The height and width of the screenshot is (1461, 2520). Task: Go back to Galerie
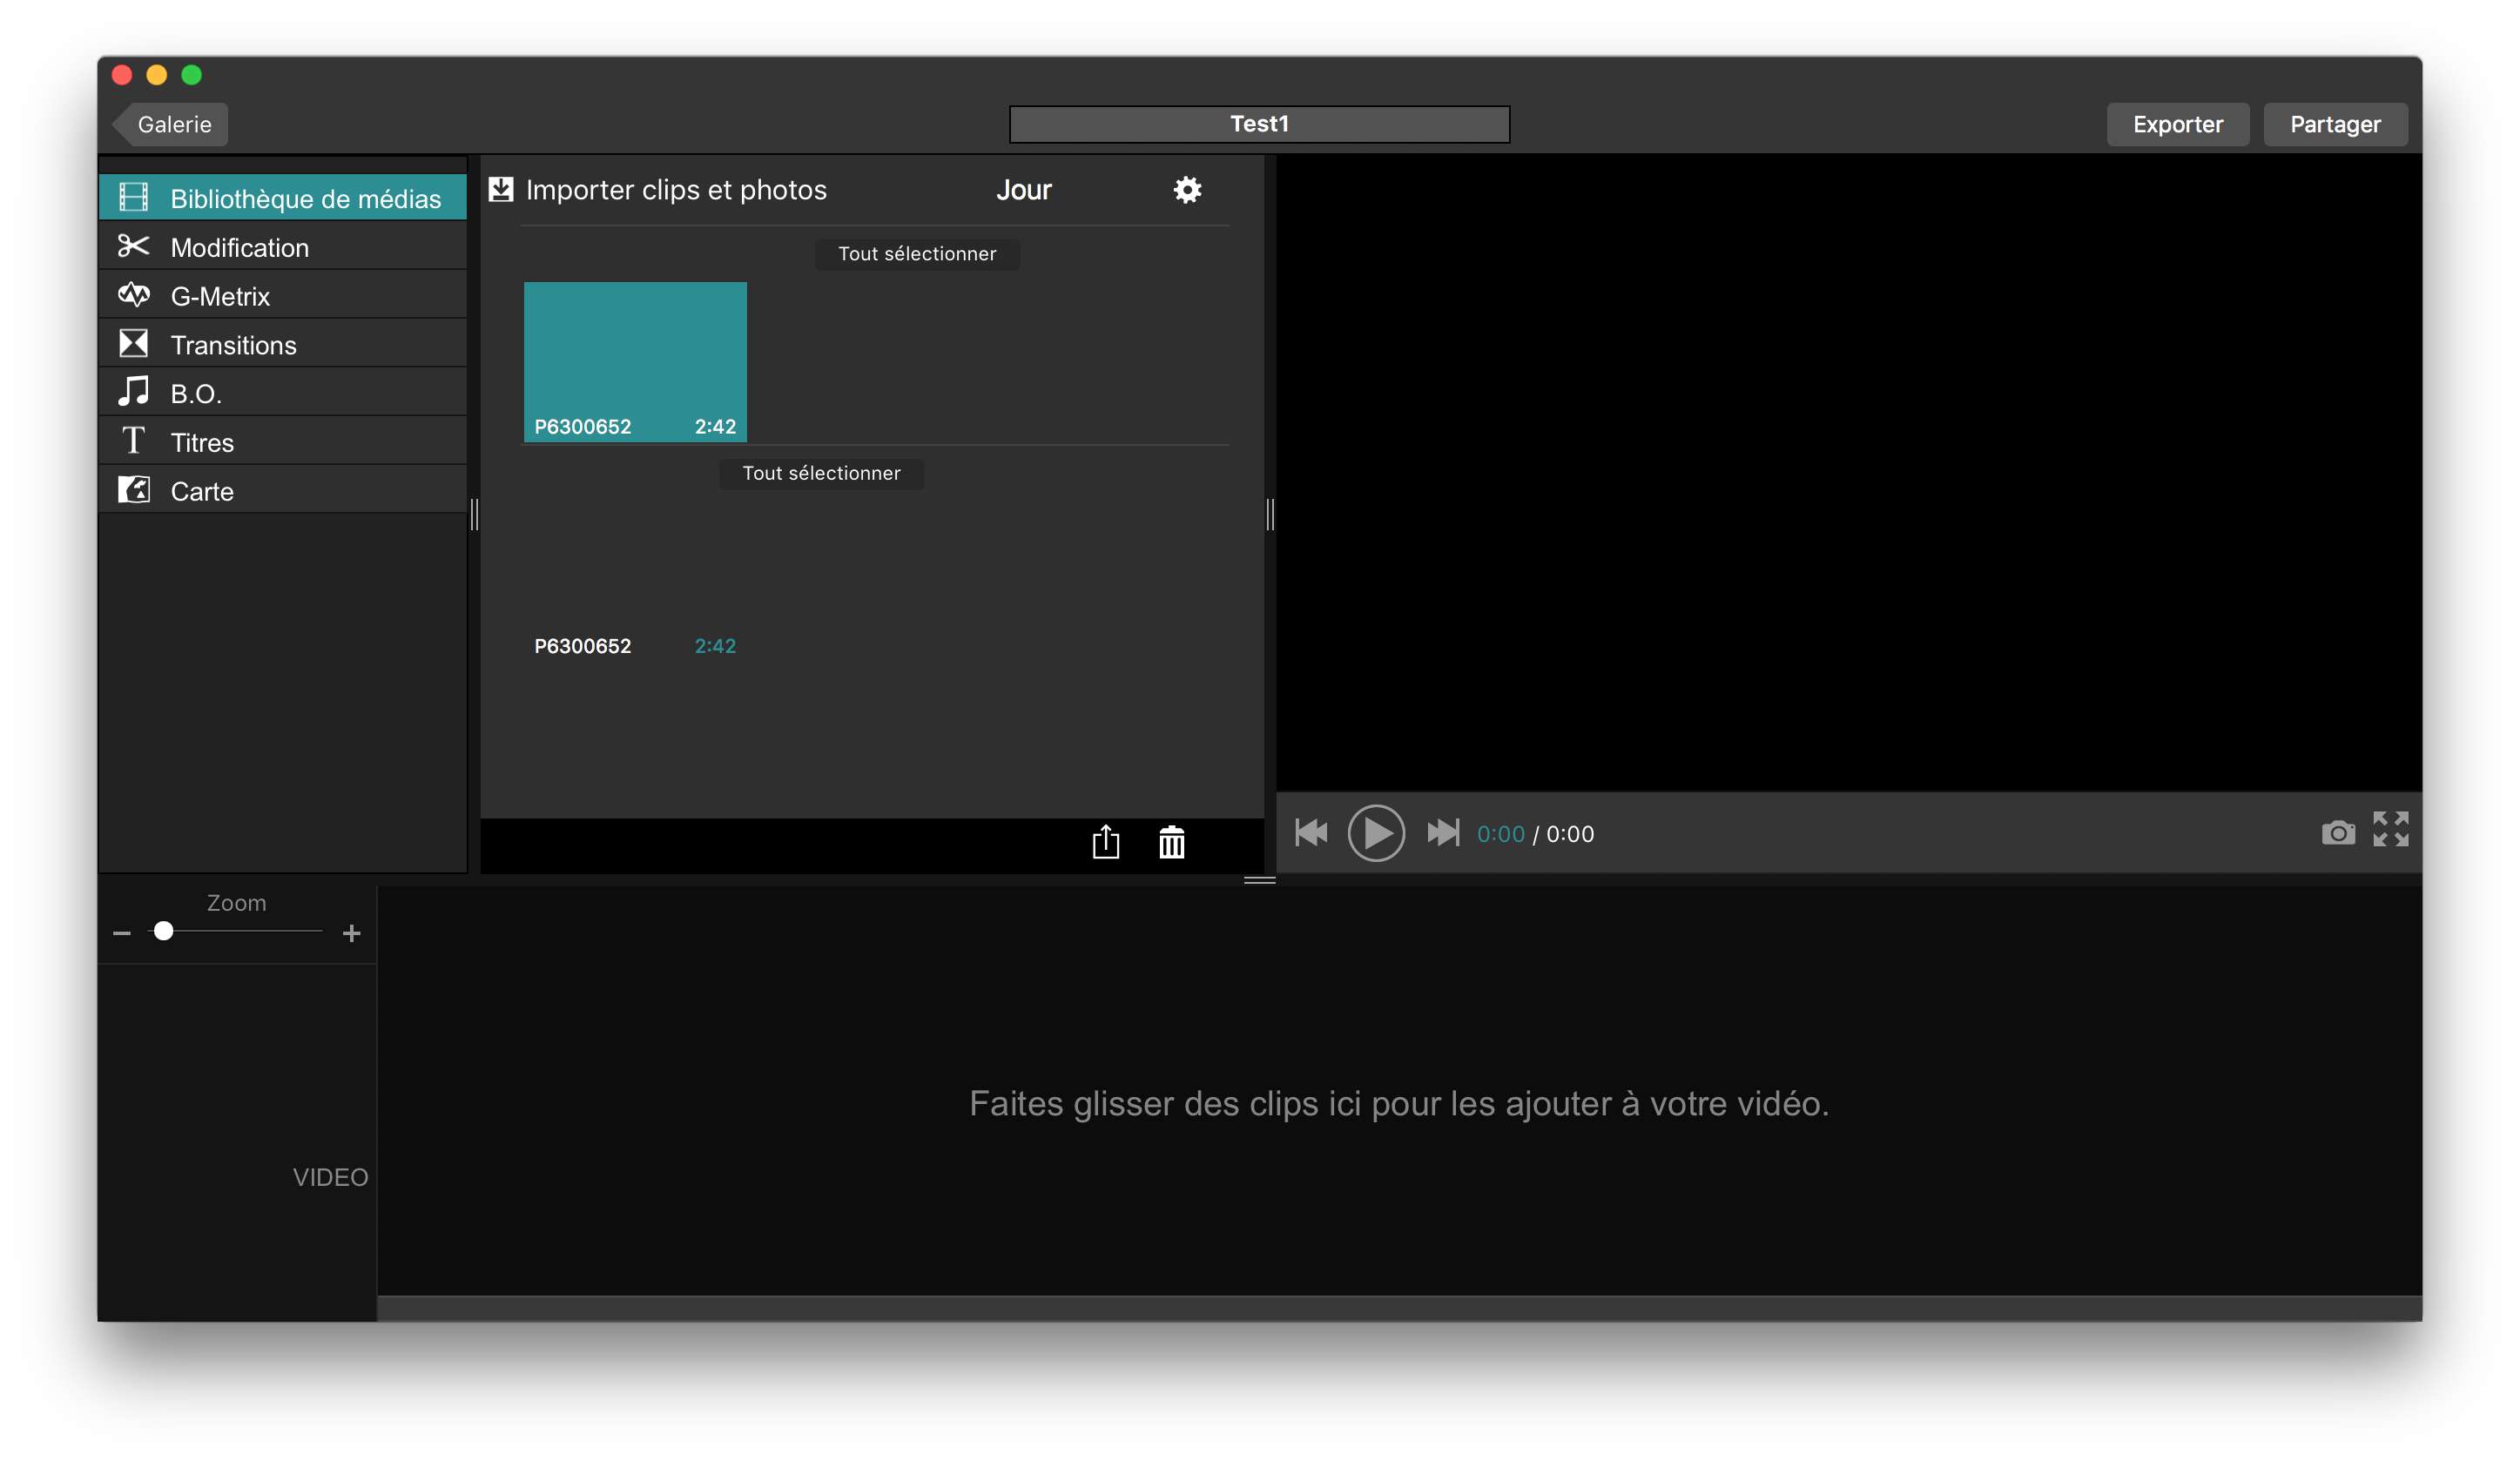[x=170, y=124]
